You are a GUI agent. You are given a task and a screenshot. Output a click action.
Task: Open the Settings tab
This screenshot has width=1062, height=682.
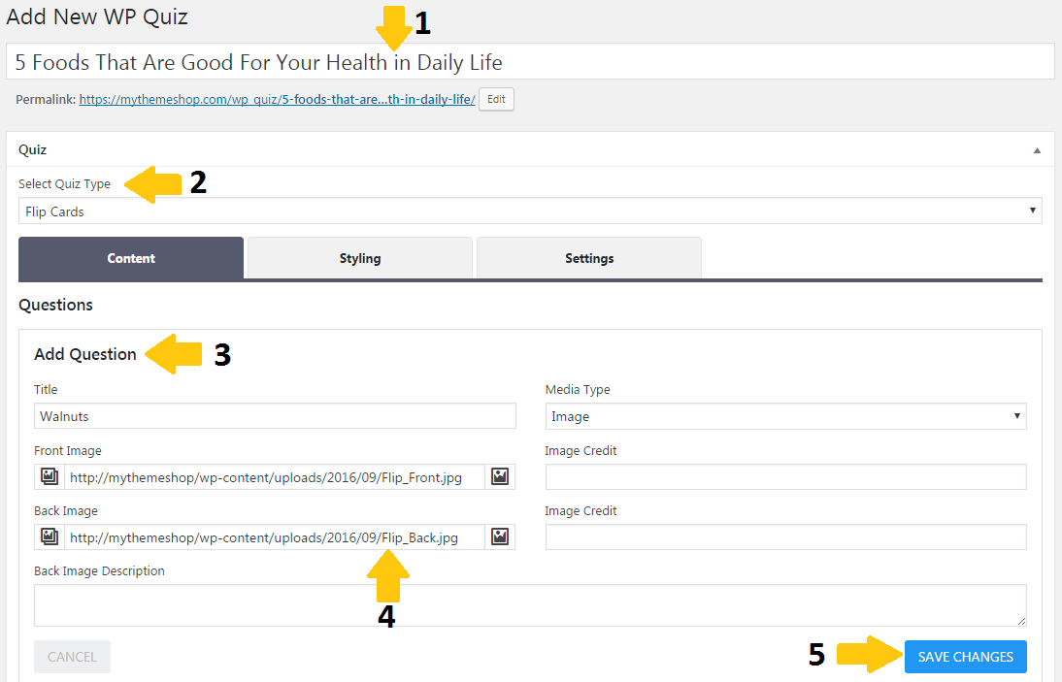(x=588, y=258)
